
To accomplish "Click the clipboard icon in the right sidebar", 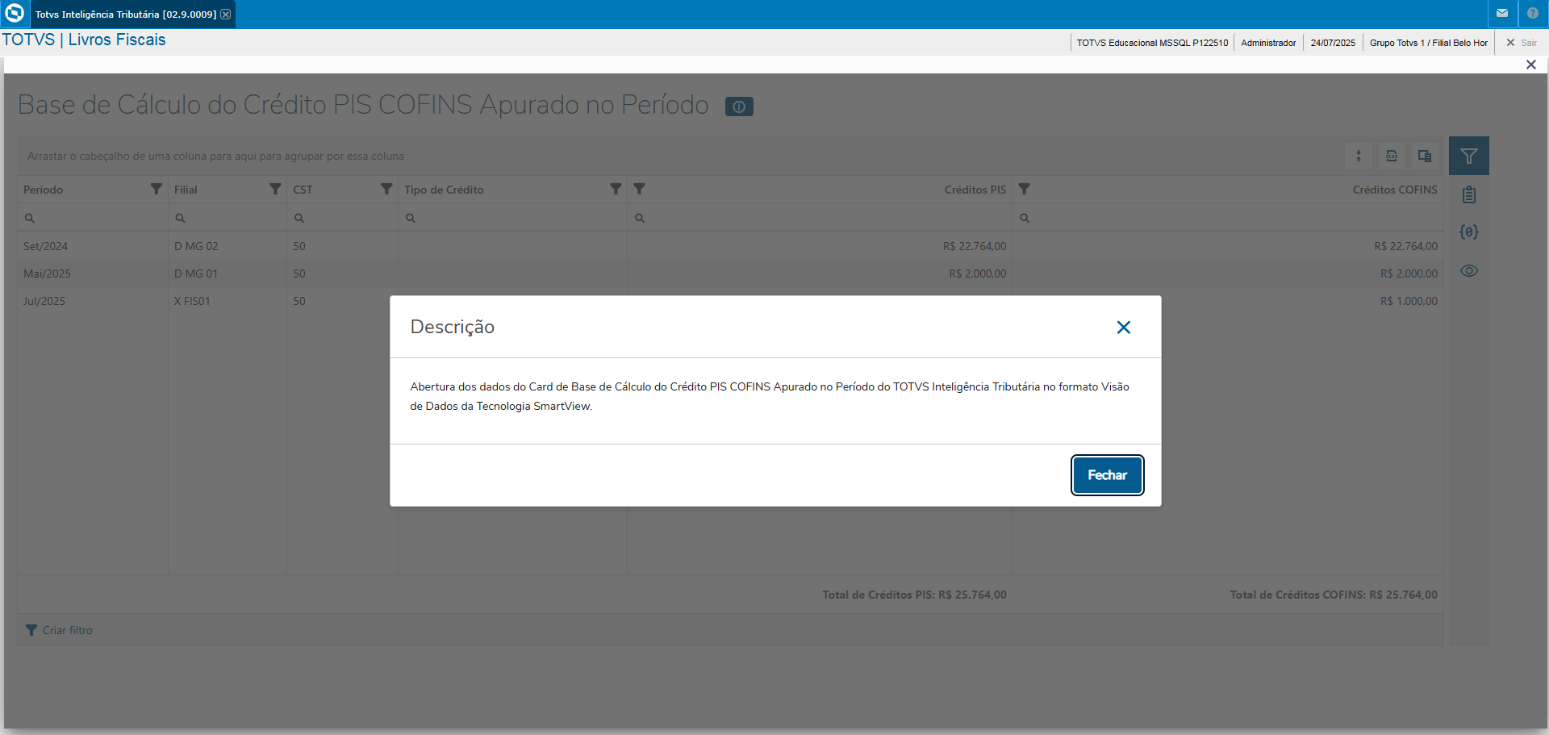I will pyautogui.click(x=1469, y=194).
